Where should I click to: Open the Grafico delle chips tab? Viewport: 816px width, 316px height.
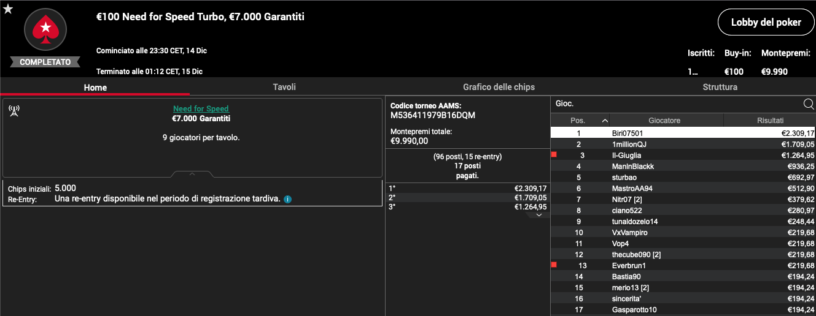499,87
